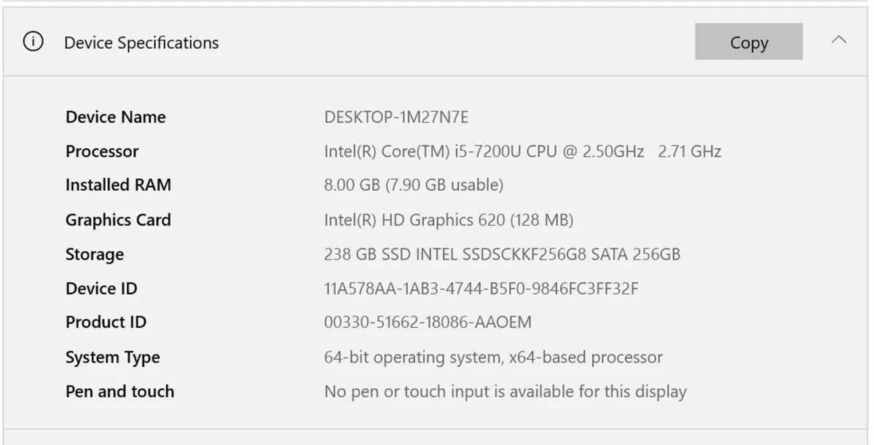874x445 pixels.
Task: Click the Graphics Card label
Action: click(118, 220)
